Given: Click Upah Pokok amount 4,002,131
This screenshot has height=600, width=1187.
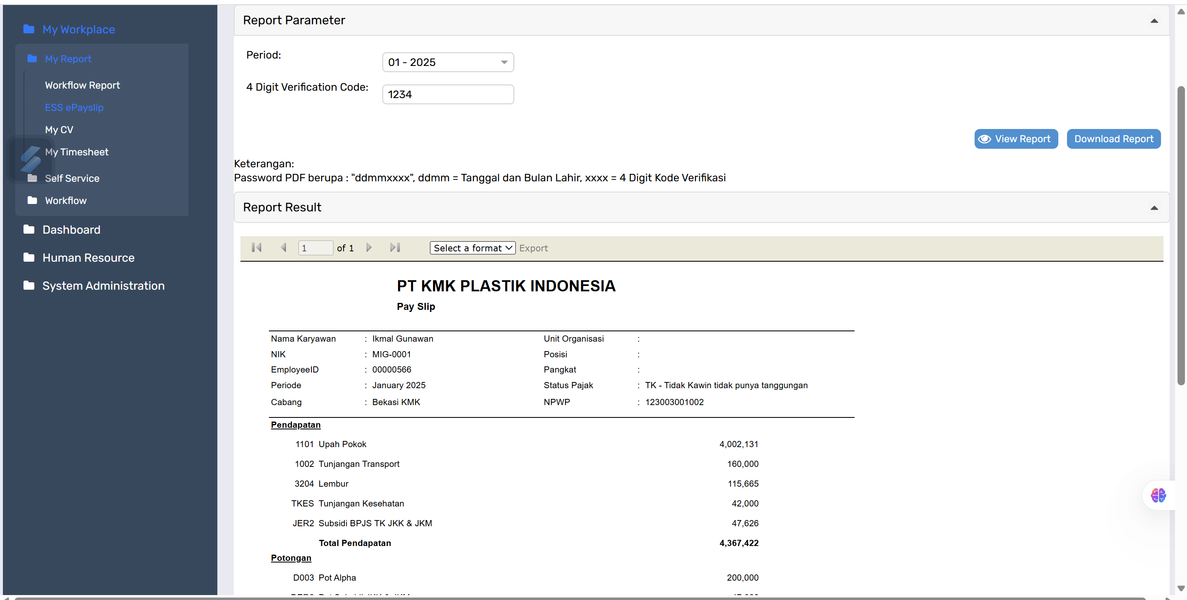Looking at the screenshot, I should pos(739,444).
